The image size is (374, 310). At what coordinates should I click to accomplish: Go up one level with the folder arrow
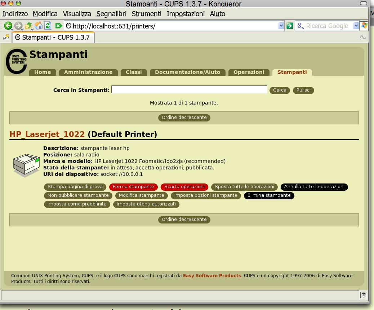[28, 26]
